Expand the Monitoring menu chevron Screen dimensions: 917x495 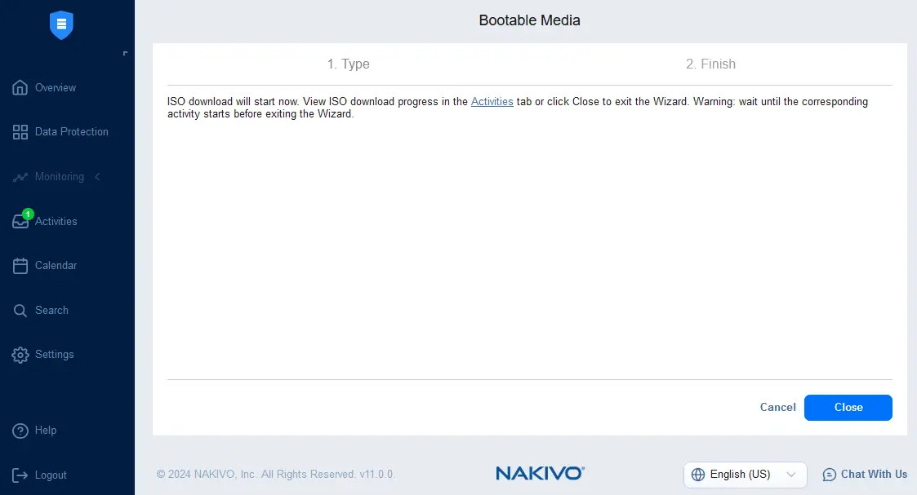click(98, 177)
